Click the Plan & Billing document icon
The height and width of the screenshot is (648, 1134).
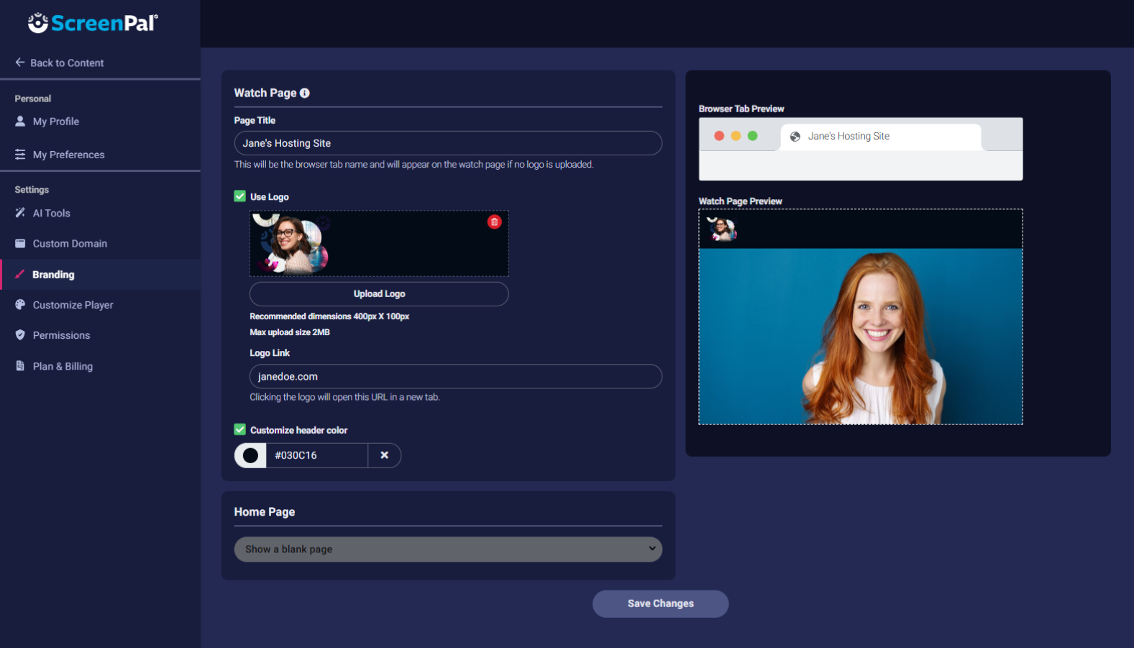[20, 366]
